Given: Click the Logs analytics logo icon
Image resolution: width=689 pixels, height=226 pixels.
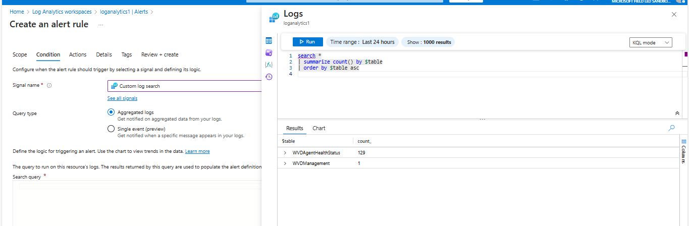Looking at the screenshot, I should [274, 18].
